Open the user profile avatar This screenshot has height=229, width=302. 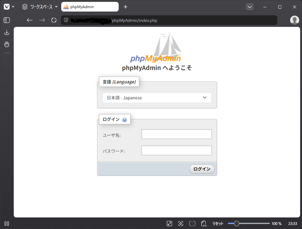(295, 20)
